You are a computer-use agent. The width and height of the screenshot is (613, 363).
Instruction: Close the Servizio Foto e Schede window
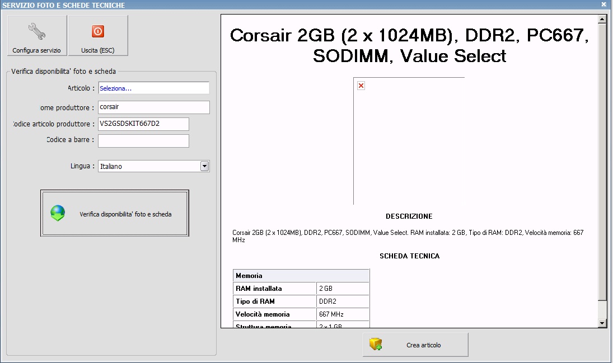pyautogui.click(x=603, y=4)
